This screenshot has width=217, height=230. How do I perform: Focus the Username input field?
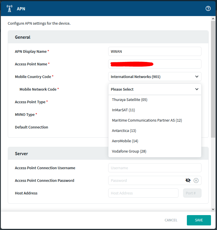155,168
